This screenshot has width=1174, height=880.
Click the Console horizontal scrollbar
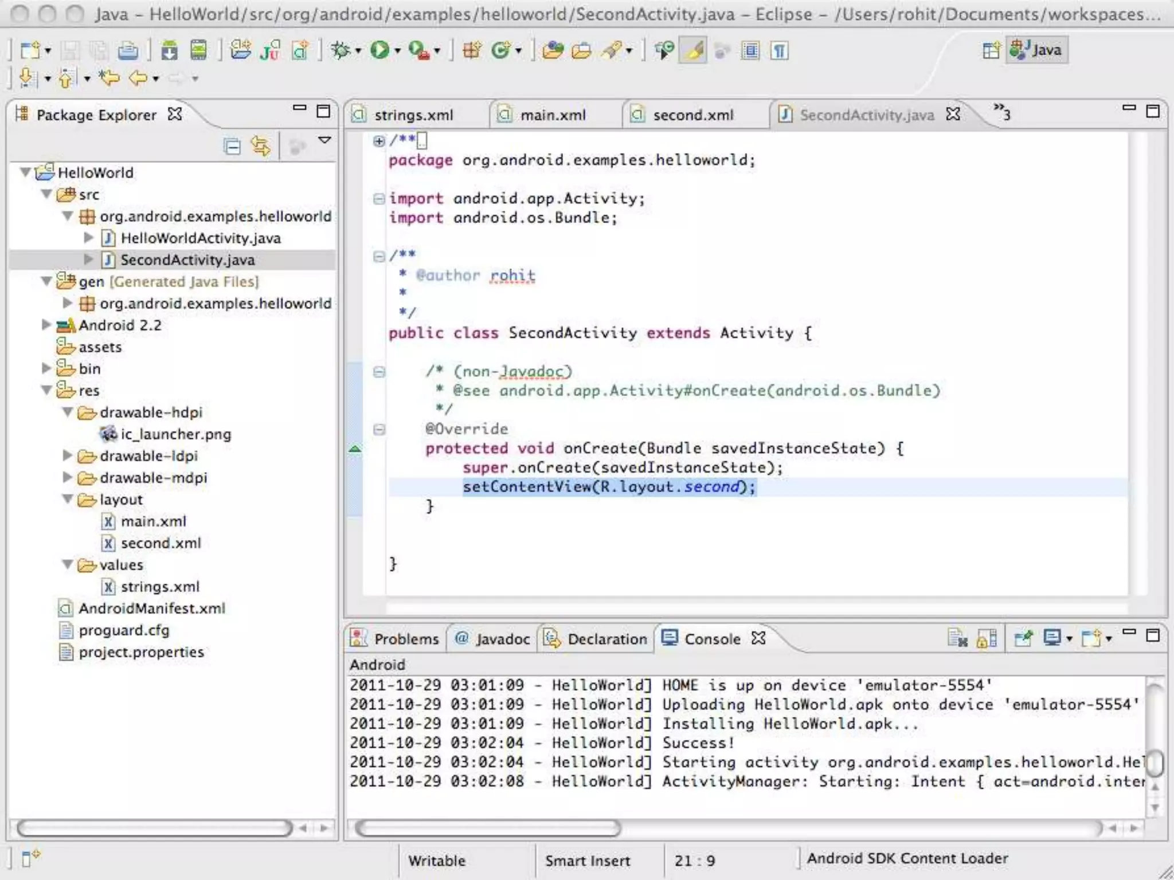pyautogui.click(x=487, y=828)
